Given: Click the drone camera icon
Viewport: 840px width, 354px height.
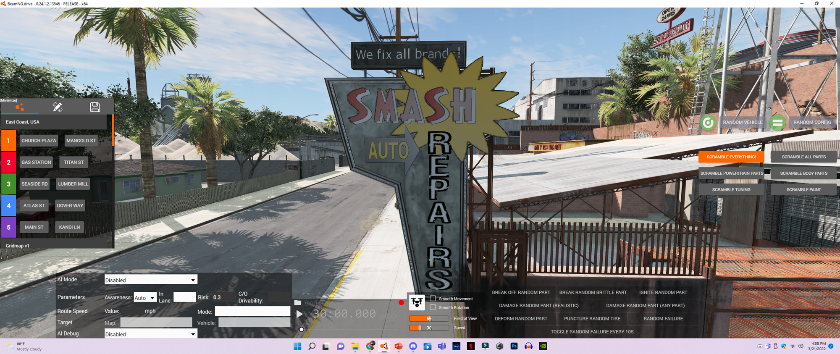Looking at the screenshot, I should click(417, 302).
